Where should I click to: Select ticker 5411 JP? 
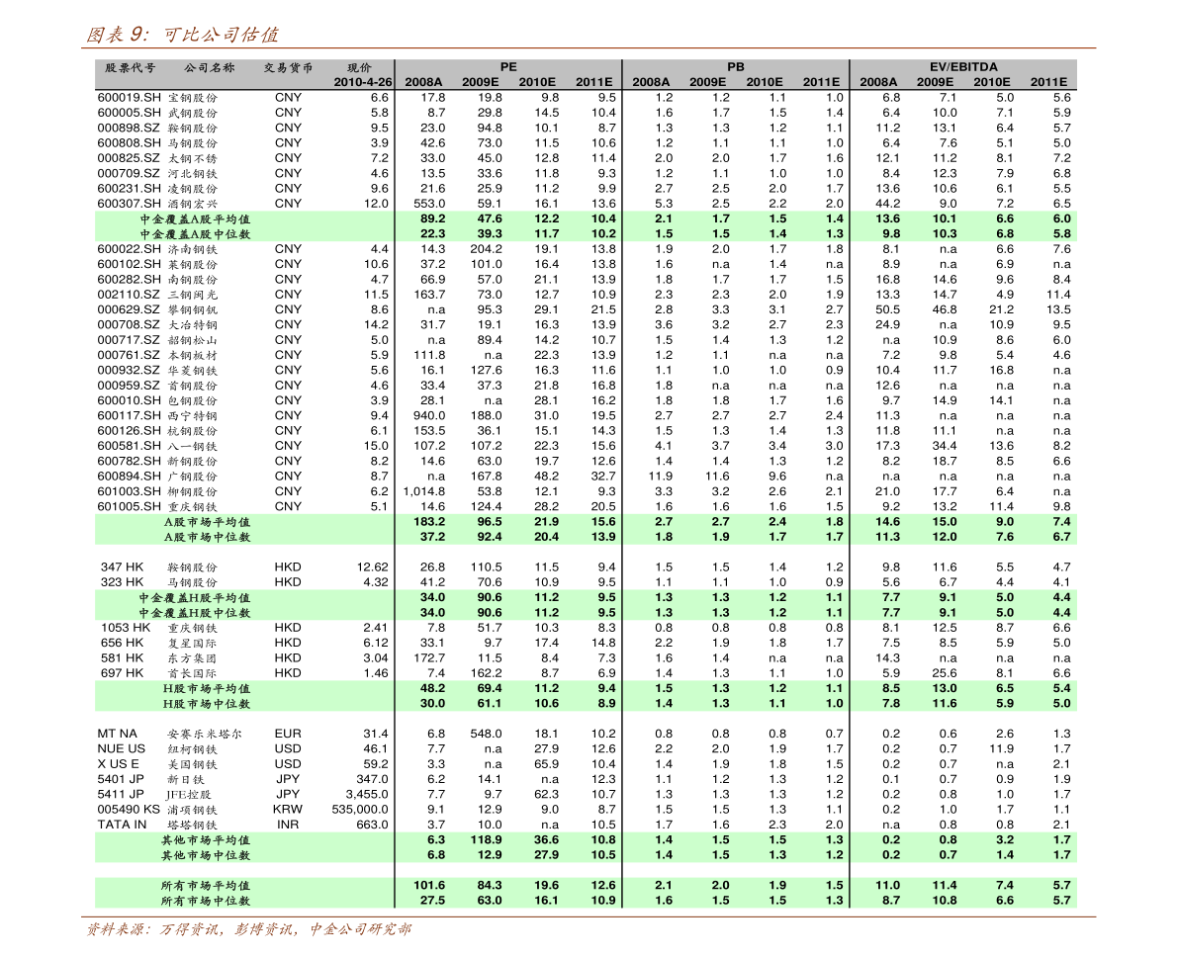pos(121,794)
